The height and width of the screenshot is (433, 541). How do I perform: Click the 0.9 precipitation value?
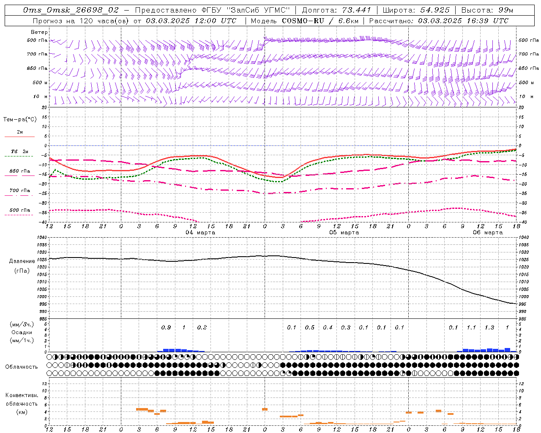click(x=166, y=328)
